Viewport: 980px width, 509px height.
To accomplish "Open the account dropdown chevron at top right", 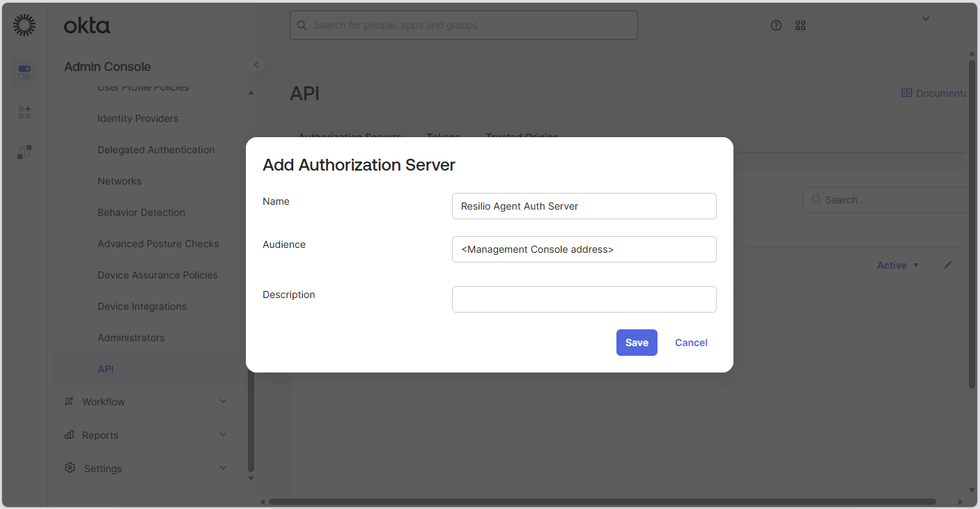I will click(926, 19).
